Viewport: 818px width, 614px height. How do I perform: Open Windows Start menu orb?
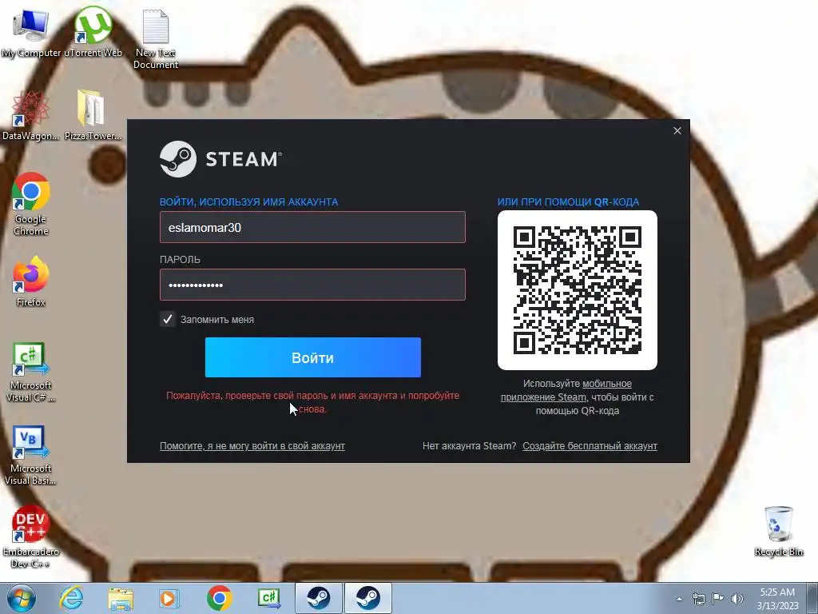point(22,598)
